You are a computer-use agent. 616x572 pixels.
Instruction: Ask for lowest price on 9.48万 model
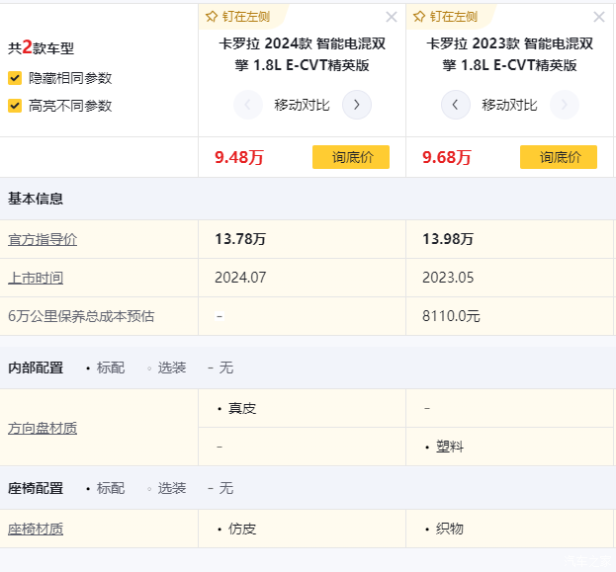pyautogui.click(x=351, y=157)
